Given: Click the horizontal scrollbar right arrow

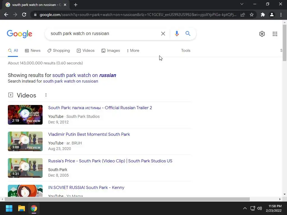Looking at the screenshot, I should coord(280,199).
